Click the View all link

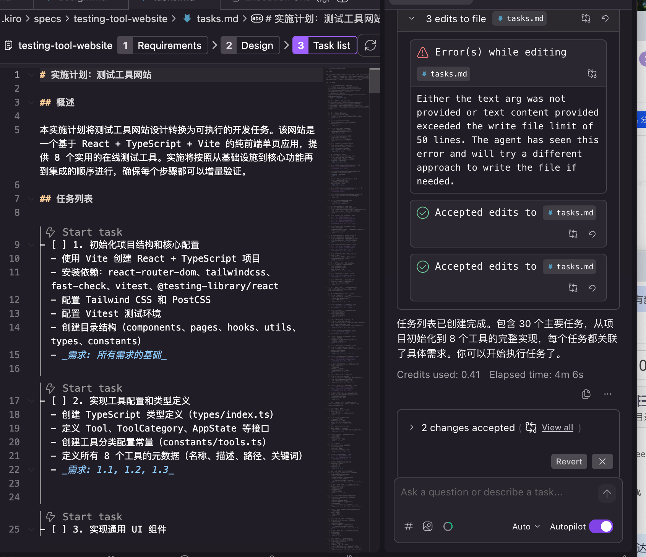tap(557, 427)
